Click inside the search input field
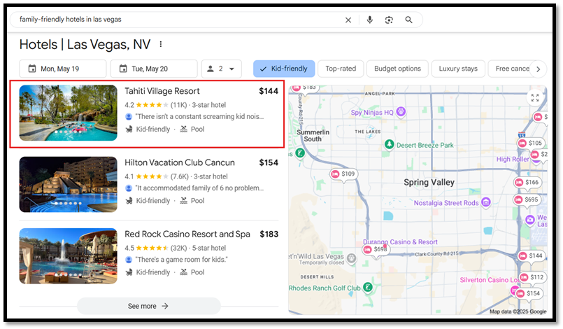Image resolution: width=563 pixels, height=329 pixels. pyautogui.click(x=180, y=20)
